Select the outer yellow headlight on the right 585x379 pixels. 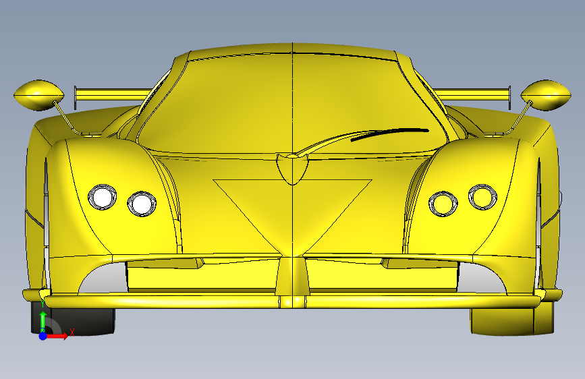(482, 197)
